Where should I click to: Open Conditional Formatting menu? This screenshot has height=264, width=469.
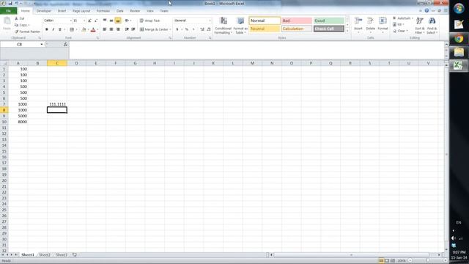[223, 26]
